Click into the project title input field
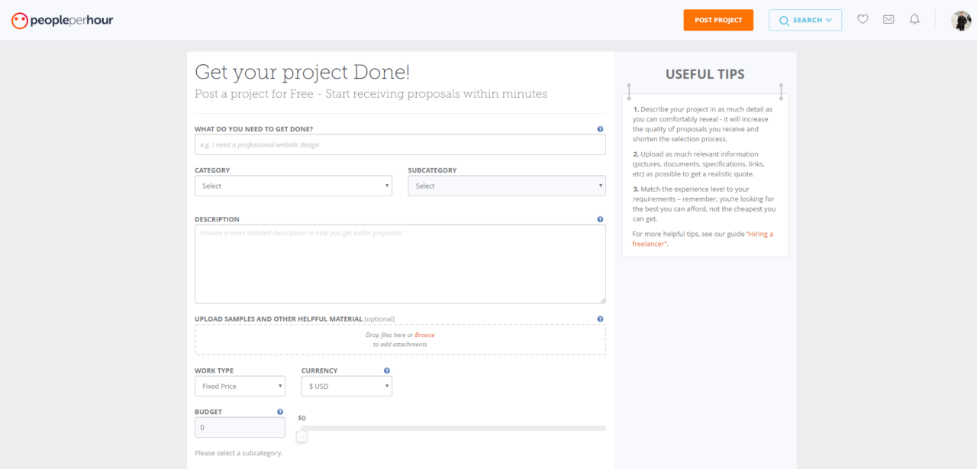The image size is (977, 469). point(400,145)
